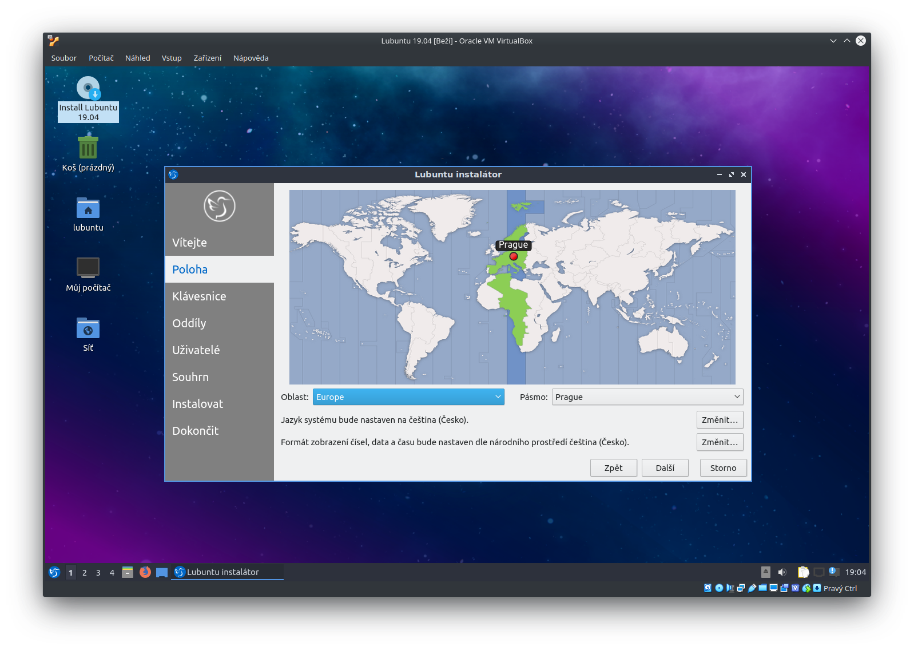914x650 pixels.
Task: Open the Síť network desktop icon
Action: click(x=88, y=334)
